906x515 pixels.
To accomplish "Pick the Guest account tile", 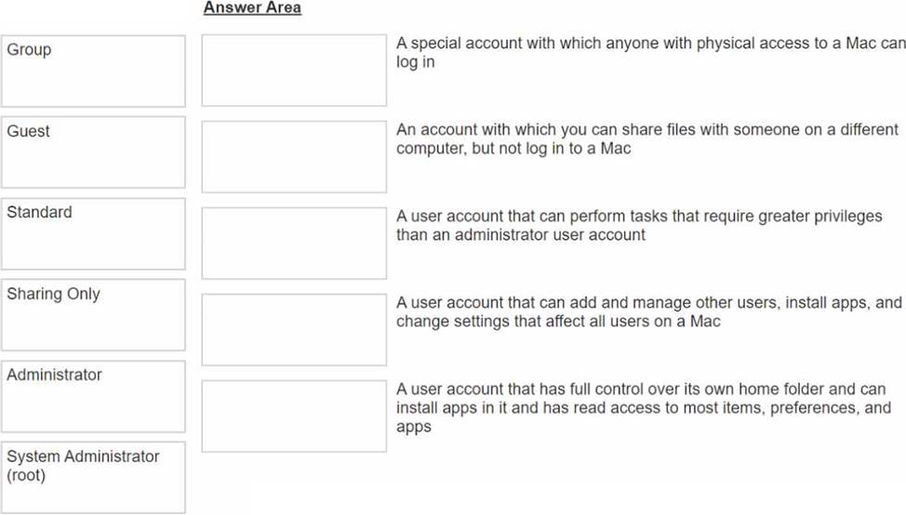I will point(93,152).
